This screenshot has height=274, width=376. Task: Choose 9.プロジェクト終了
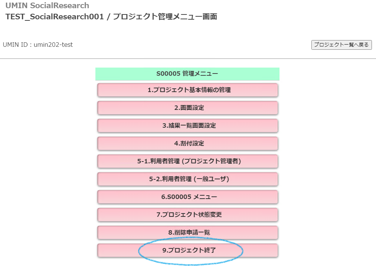tap(187, 250)
